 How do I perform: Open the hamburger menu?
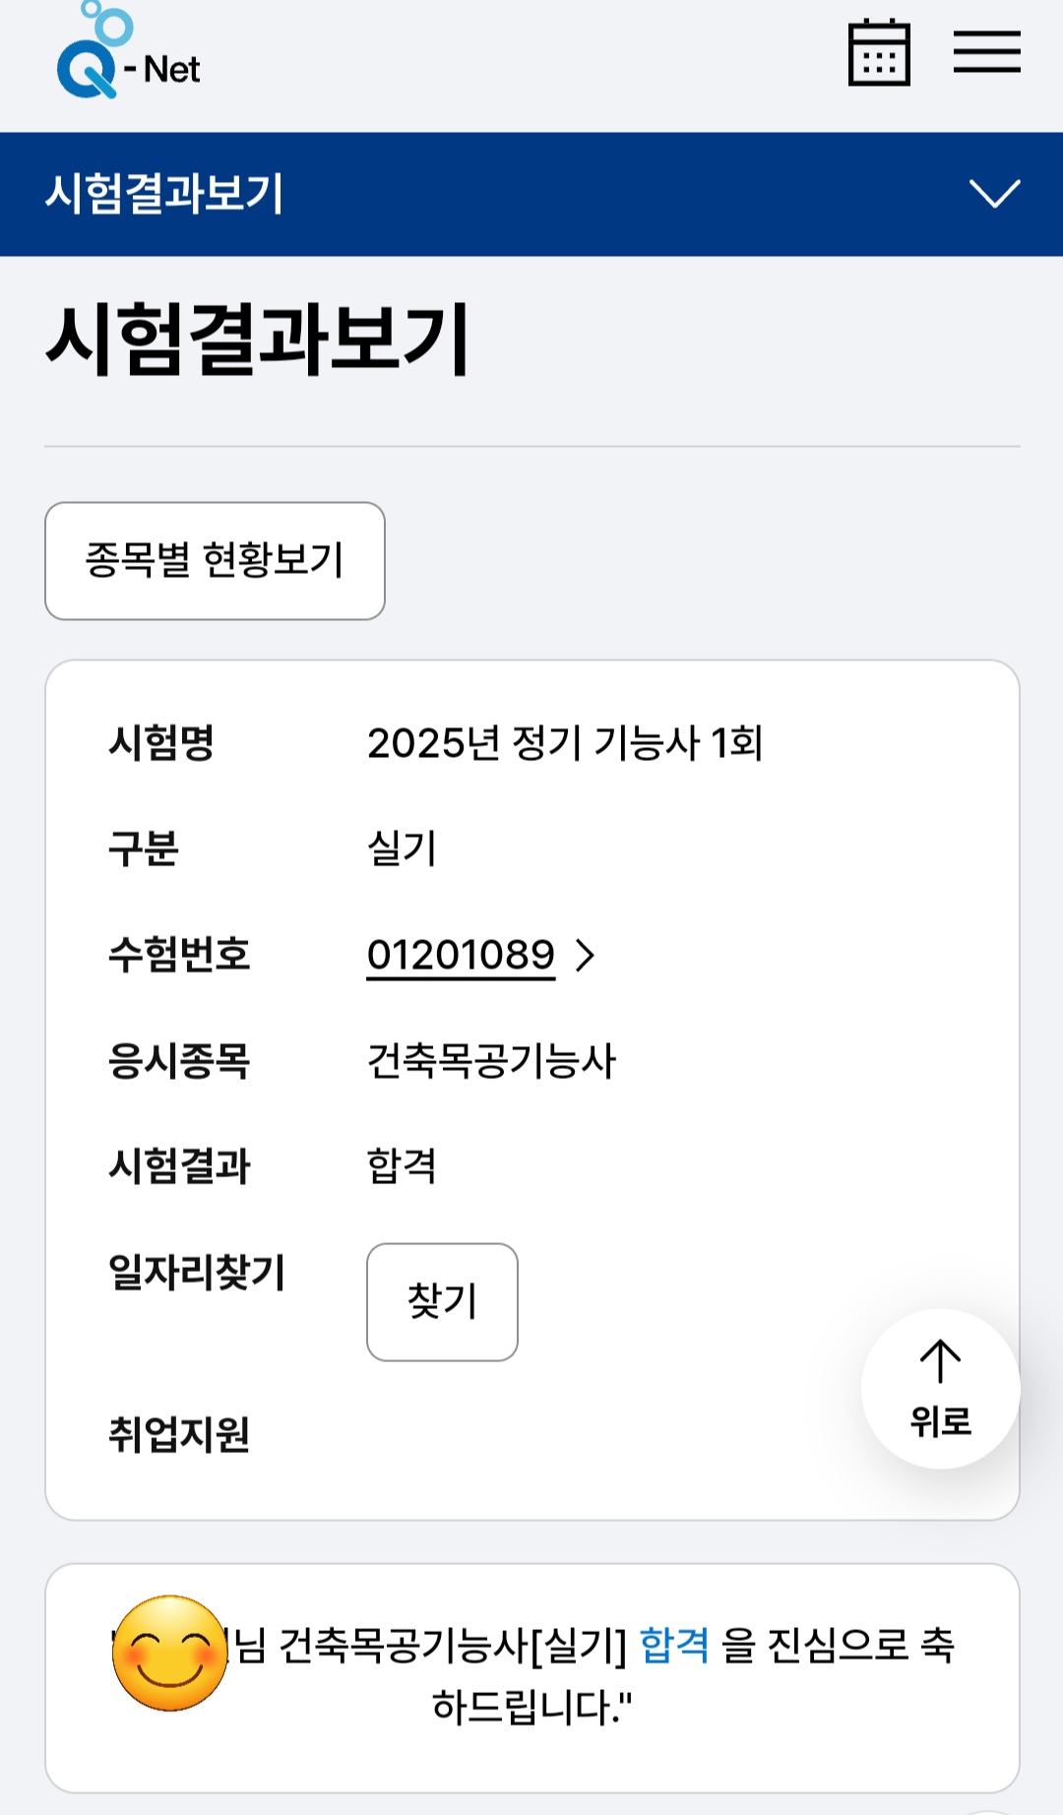(x=986, y=51)
